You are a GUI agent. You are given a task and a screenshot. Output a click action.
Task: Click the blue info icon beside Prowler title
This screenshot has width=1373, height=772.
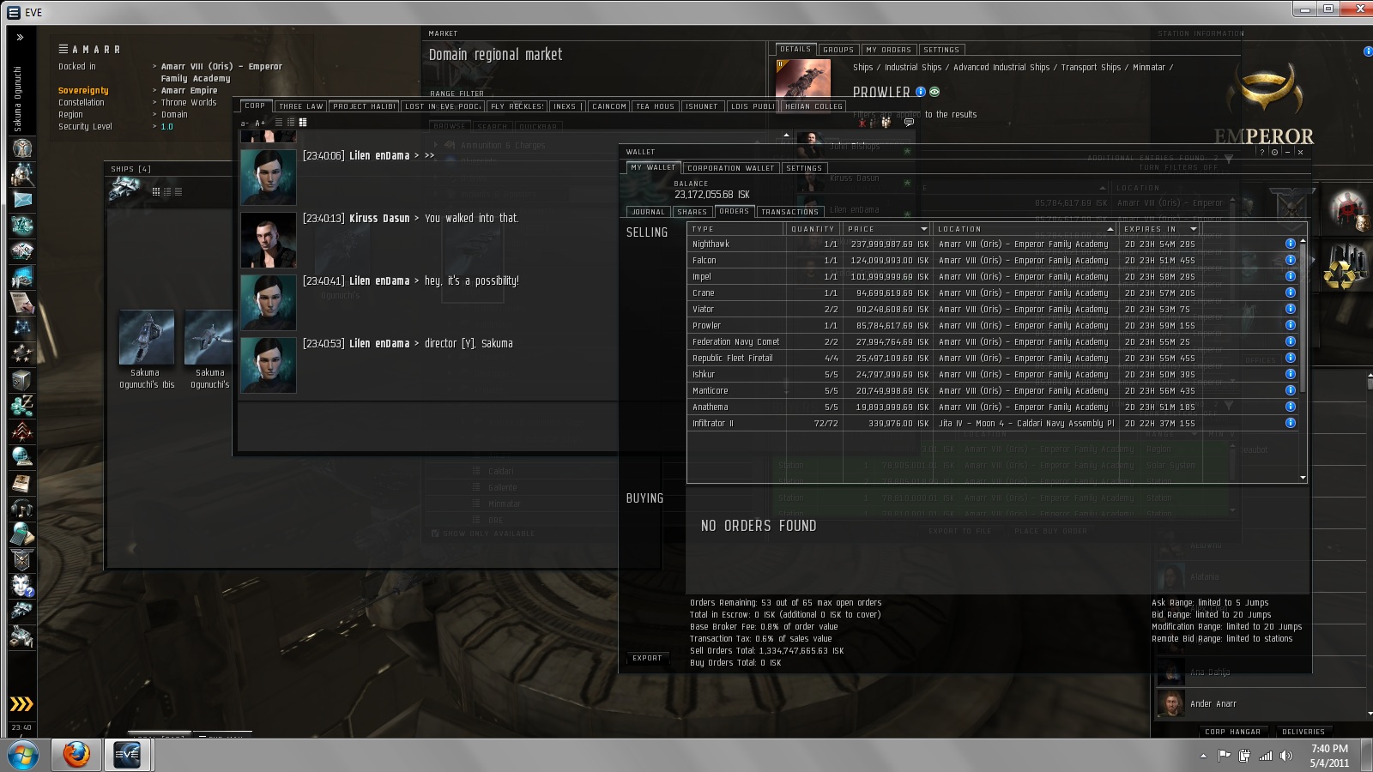pyautogui.click(x=921, y=92)
